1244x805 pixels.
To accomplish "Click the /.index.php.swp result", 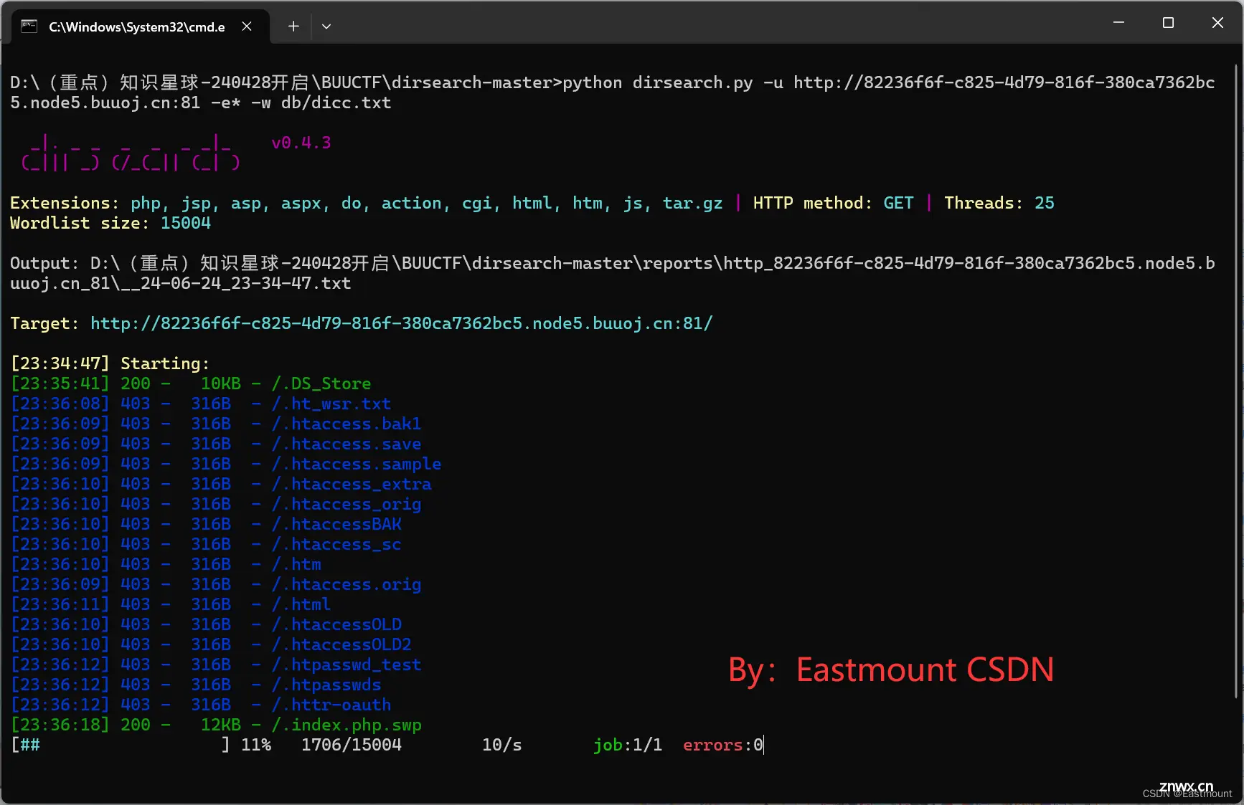I will 216,725.
